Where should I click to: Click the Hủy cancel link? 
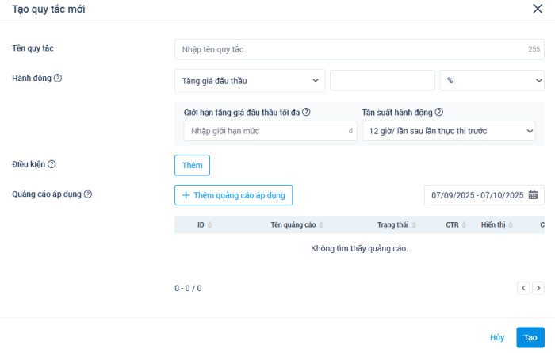coord(497,337)
